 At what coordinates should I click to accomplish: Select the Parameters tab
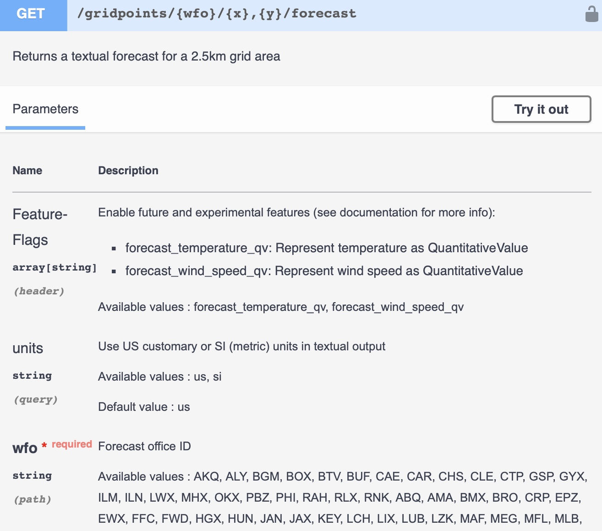[45, 109]
